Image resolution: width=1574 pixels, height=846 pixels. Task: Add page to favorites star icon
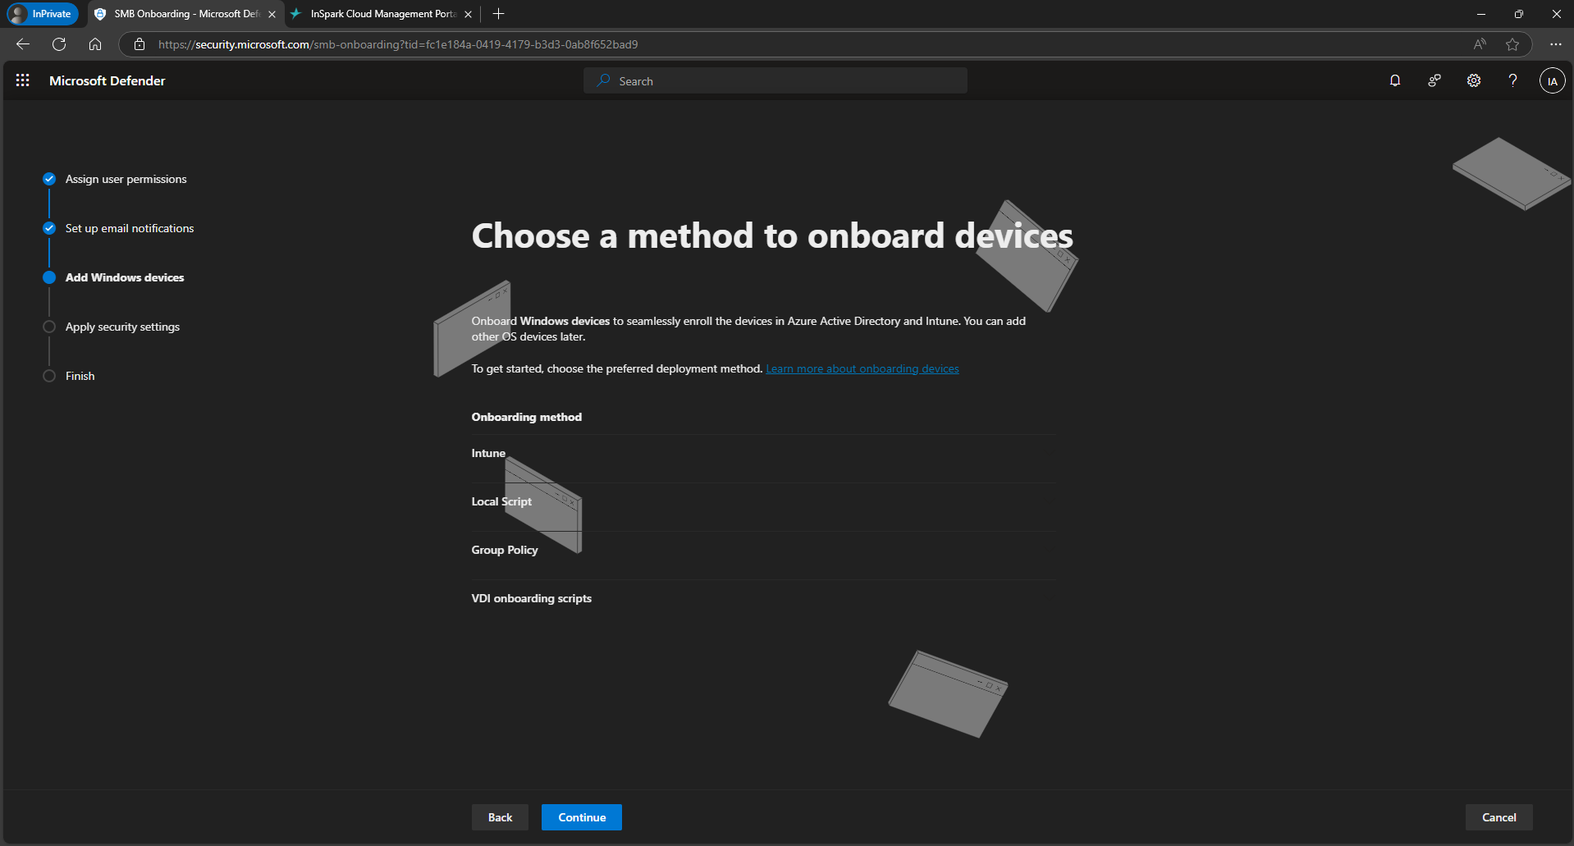click(1512, 44)
